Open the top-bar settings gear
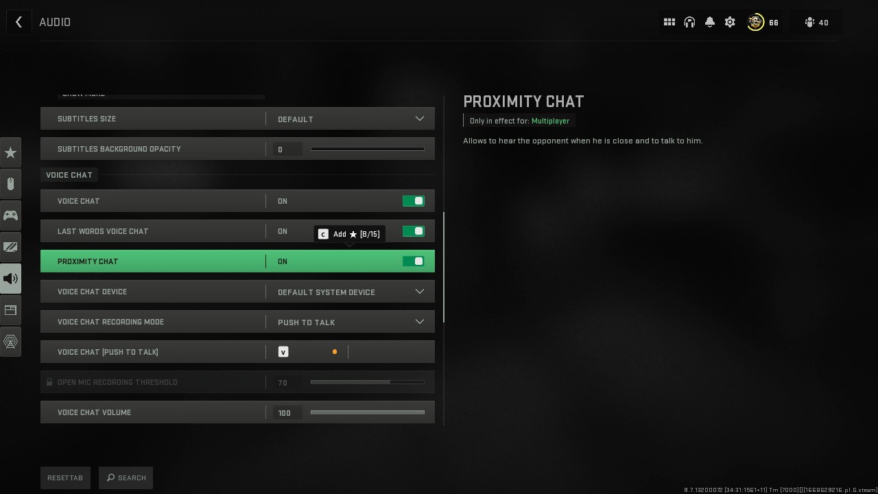 (730, 22)
